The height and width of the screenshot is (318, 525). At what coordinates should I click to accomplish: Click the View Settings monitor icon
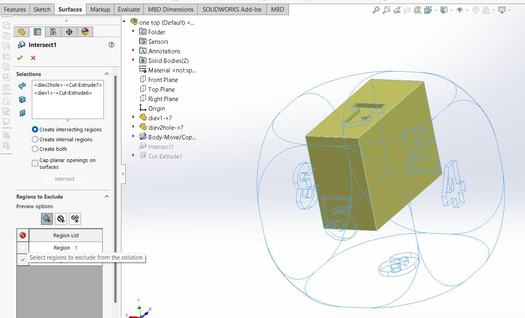tap(502, 10)
